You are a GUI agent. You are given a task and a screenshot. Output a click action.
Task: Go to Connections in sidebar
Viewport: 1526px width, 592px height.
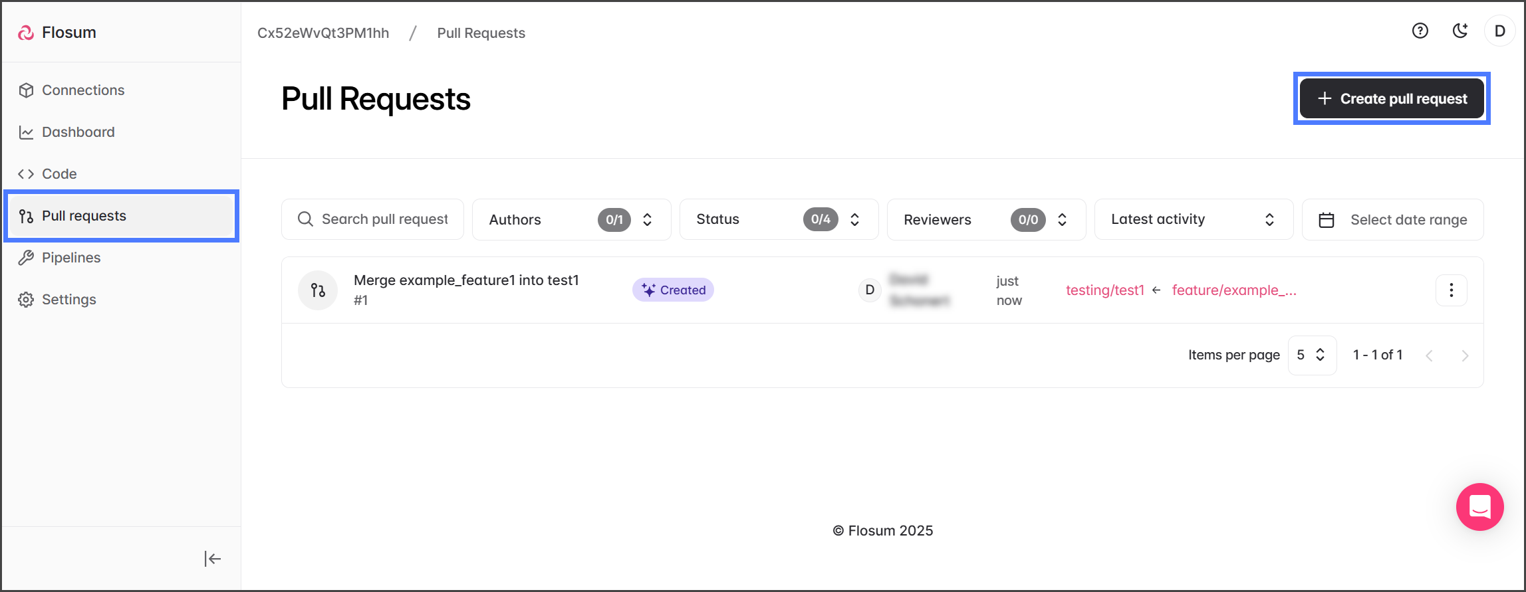(83, 90)
